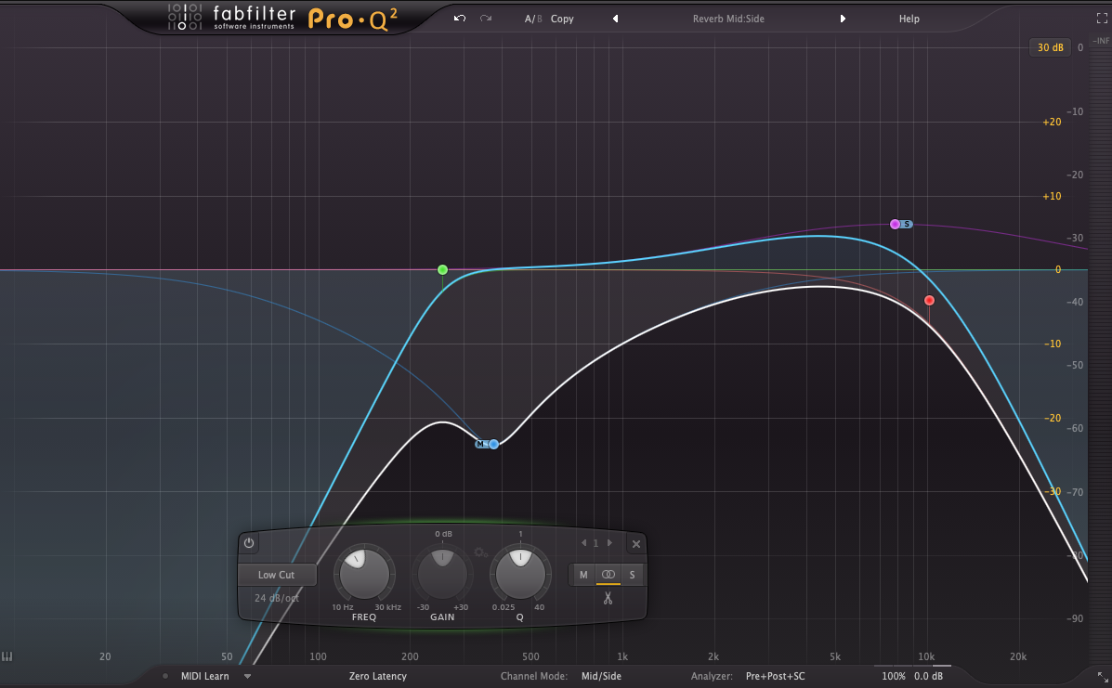Click the 0.0 dB output gain value

928,676
